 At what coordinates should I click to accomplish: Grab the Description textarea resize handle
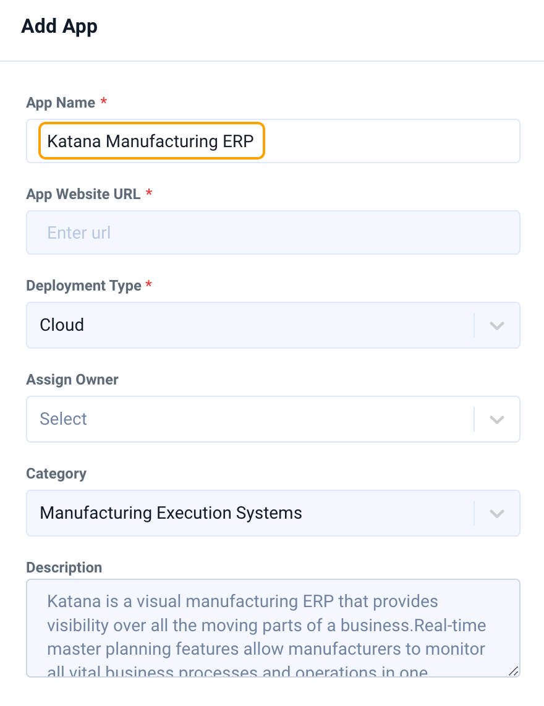(513, 671)
